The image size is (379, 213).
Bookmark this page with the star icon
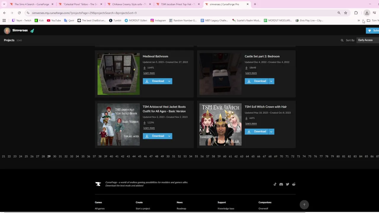point(346,13)
